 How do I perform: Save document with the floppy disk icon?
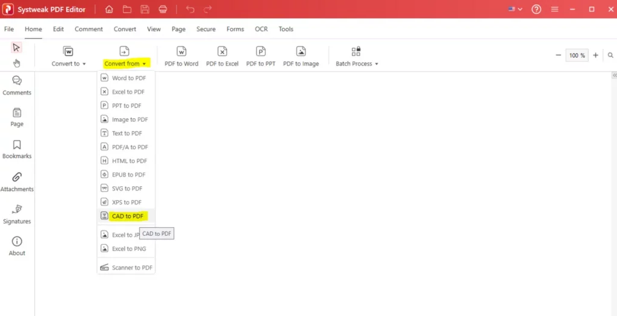click(x=145, y=10)
